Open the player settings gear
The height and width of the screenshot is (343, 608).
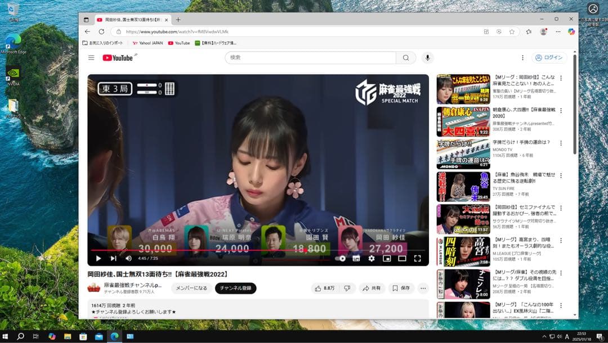point(372,259)
